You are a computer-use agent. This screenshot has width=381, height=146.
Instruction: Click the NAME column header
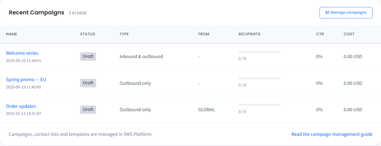click(x=12, y=34)
